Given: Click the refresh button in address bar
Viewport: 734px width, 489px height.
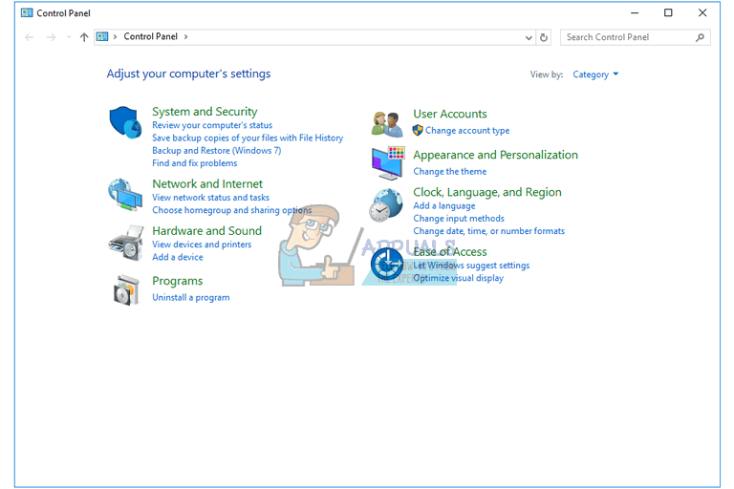Looking at the screenshot, I should click(x=544, y=37).
